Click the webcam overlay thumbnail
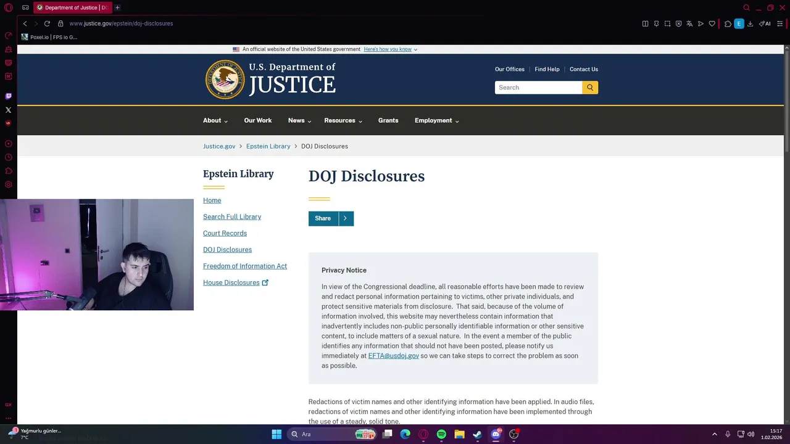790x444 pixels. 97,254
